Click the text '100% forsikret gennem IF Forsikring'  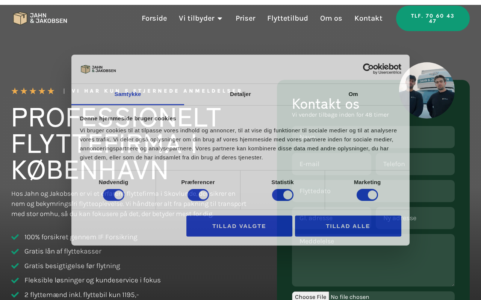click(81, 237)
